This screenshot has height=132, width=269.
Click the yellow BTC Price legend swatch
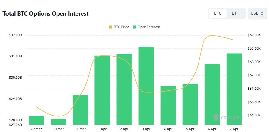tap(111, 27)
